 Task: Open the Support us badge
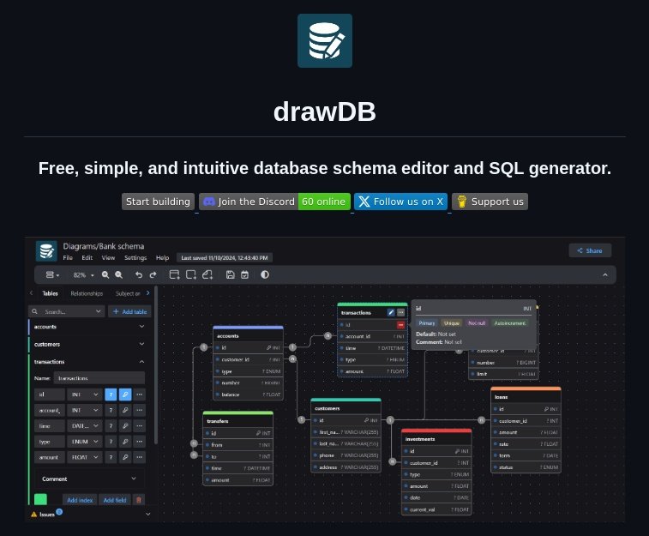(490, 202)
